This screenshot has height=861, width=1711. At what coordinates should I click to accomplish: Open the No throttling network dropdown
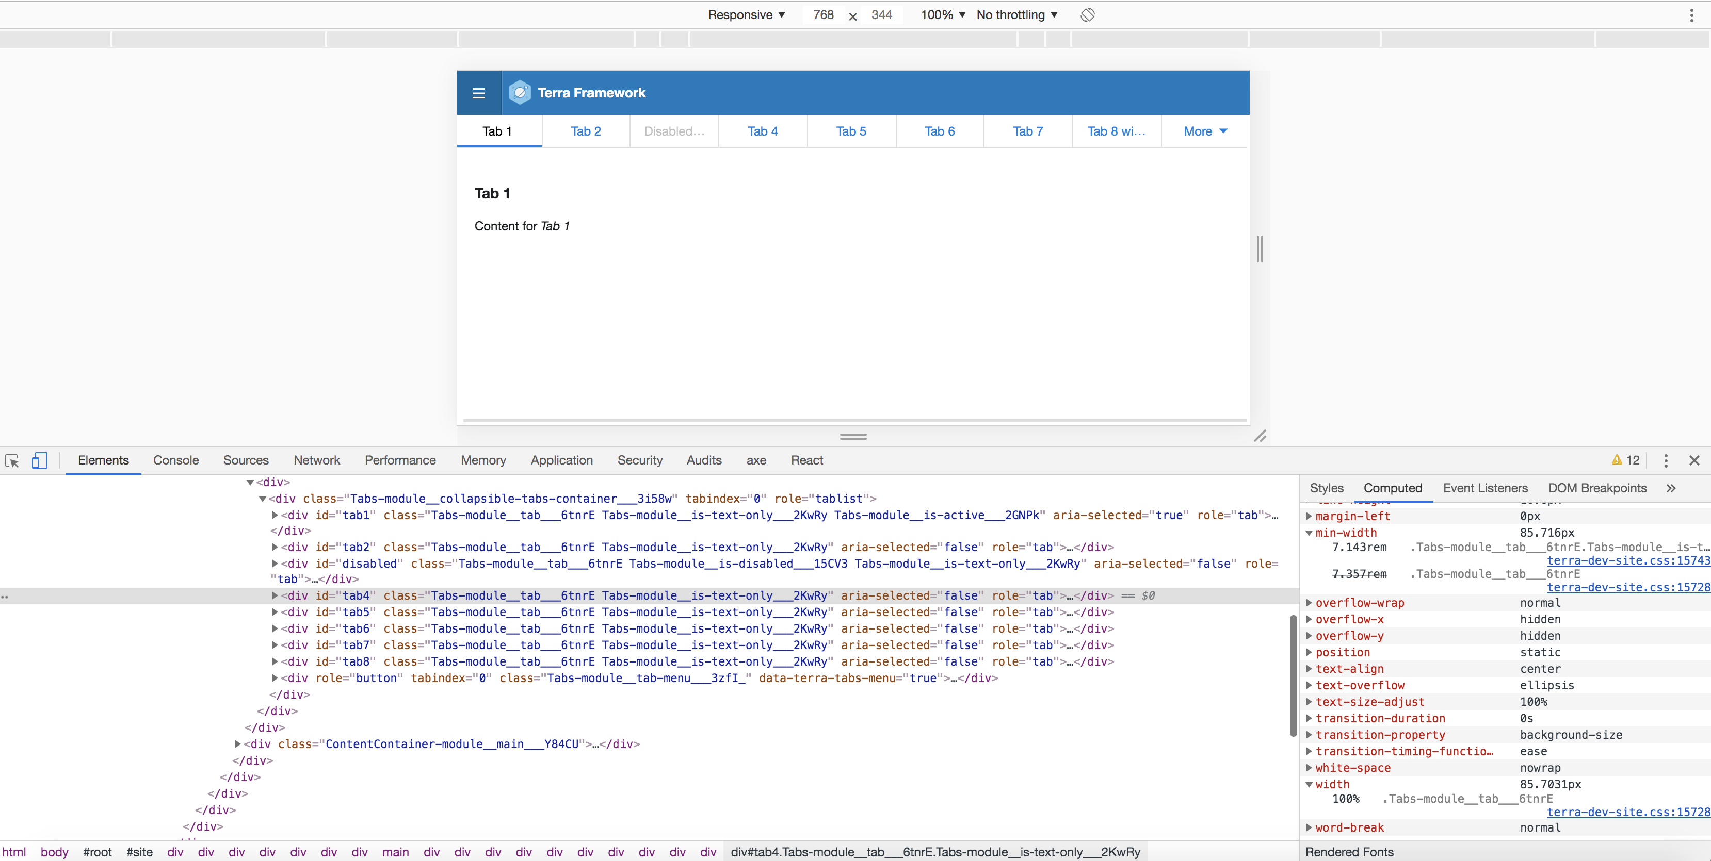pyautogui.click(x=1015, y=14)
